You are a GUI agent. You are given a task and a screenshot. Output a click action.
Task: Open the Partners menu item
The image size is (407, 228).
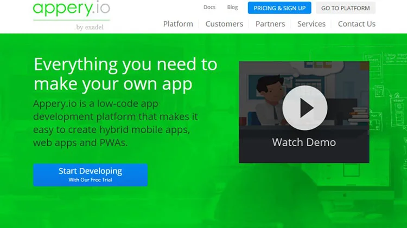tap(270, 24)
